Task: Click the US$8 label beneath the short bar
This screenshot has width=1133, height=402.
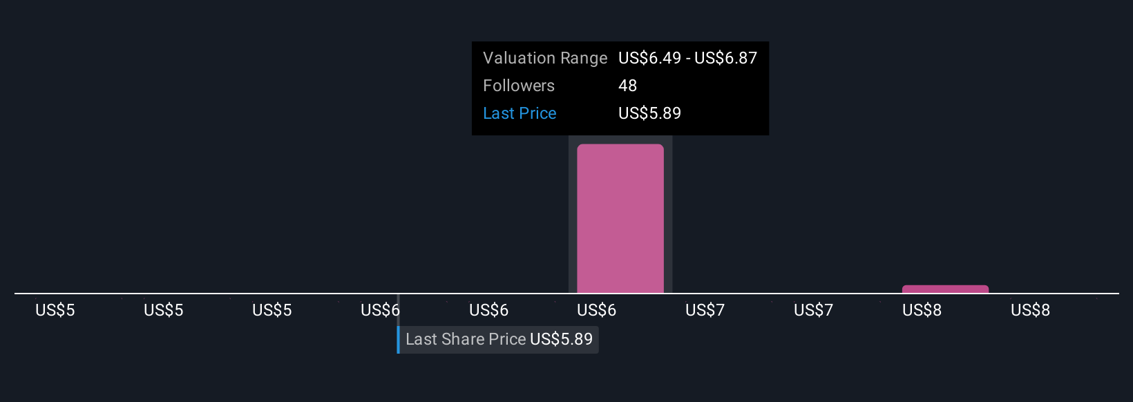Action: pyautogui.click(x=922, y=310)
